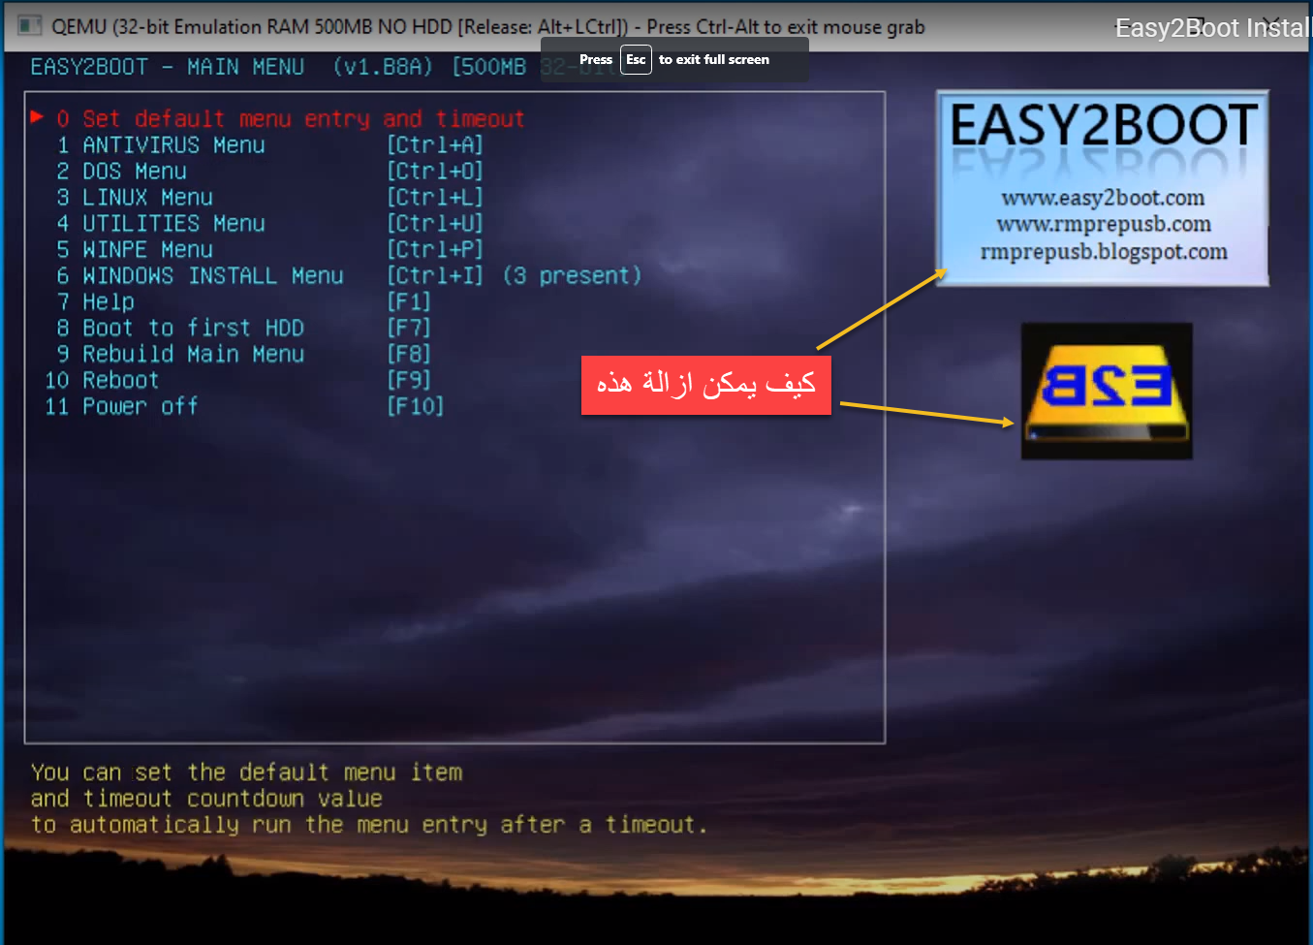
Task: Open the ANTIVIRUS Menu entry
Action: 161,145
